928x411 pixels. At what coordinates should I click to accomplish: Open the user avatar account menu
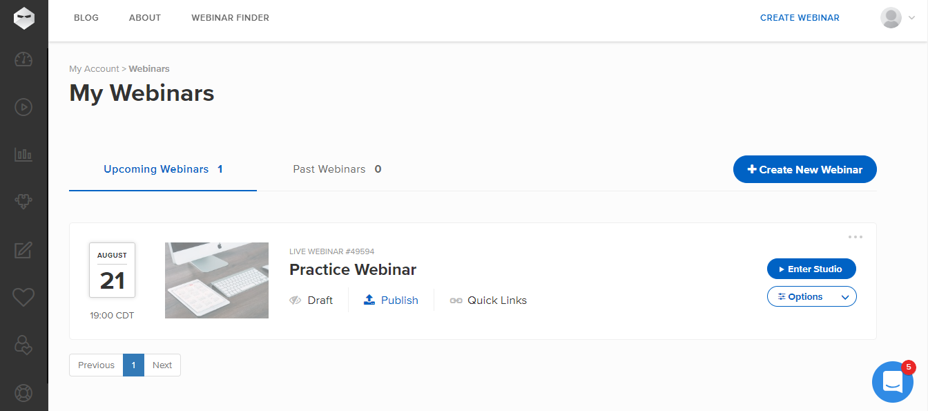(x=898, y=18)
